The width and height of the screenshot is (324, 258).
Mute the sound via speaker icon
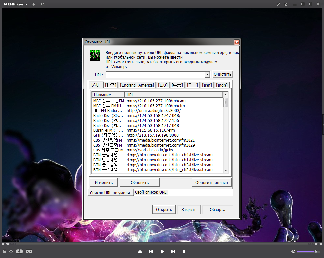293,252
